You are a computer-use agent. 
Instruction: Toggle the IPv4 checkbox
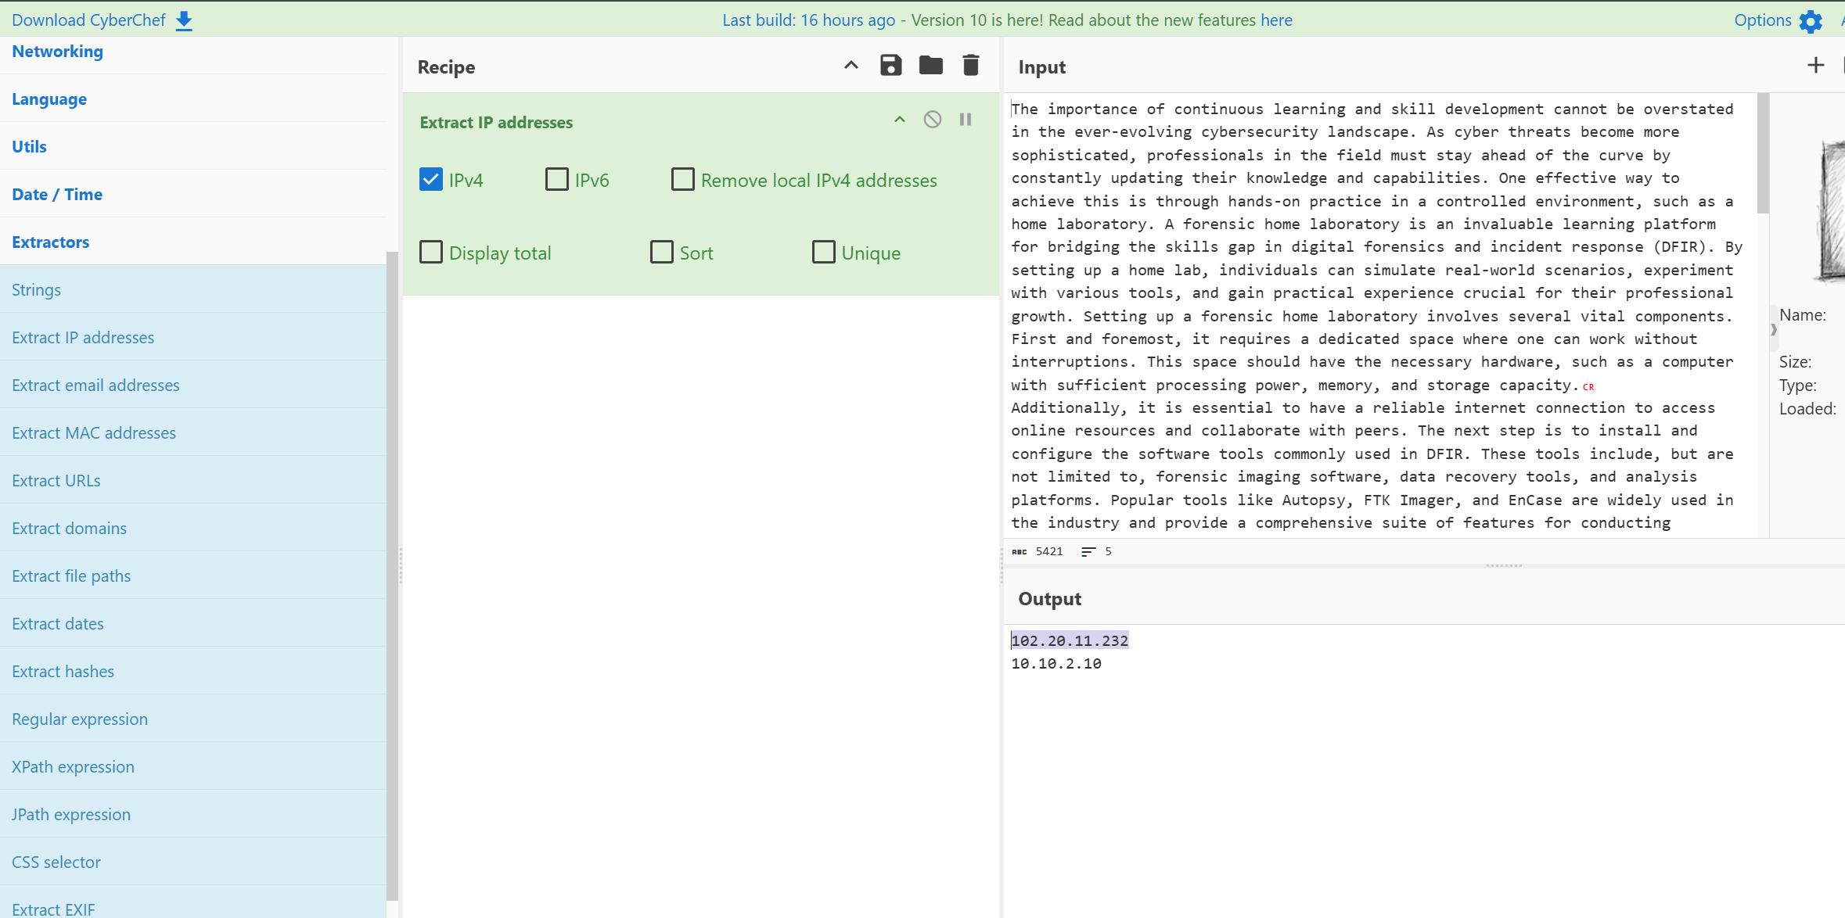click(431, 180)
